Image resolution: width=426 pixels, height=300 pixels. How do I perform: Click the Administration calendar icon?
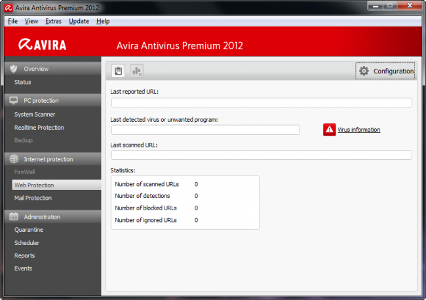pyautogui.click(x=14, y=217)
